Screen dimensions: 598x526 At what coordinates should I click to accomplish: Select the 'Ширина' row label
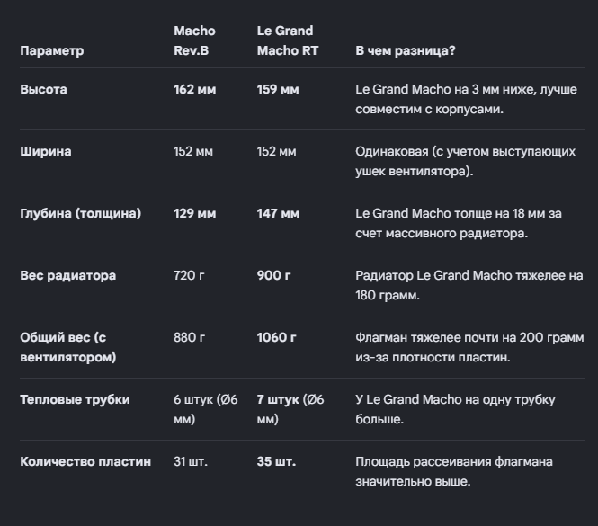pos(46,151)
